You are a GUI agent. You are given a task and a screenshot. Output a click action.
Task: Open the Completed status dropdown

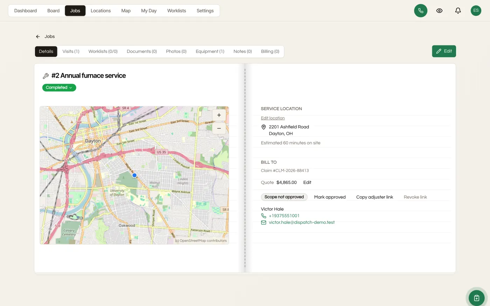point(59,87)
